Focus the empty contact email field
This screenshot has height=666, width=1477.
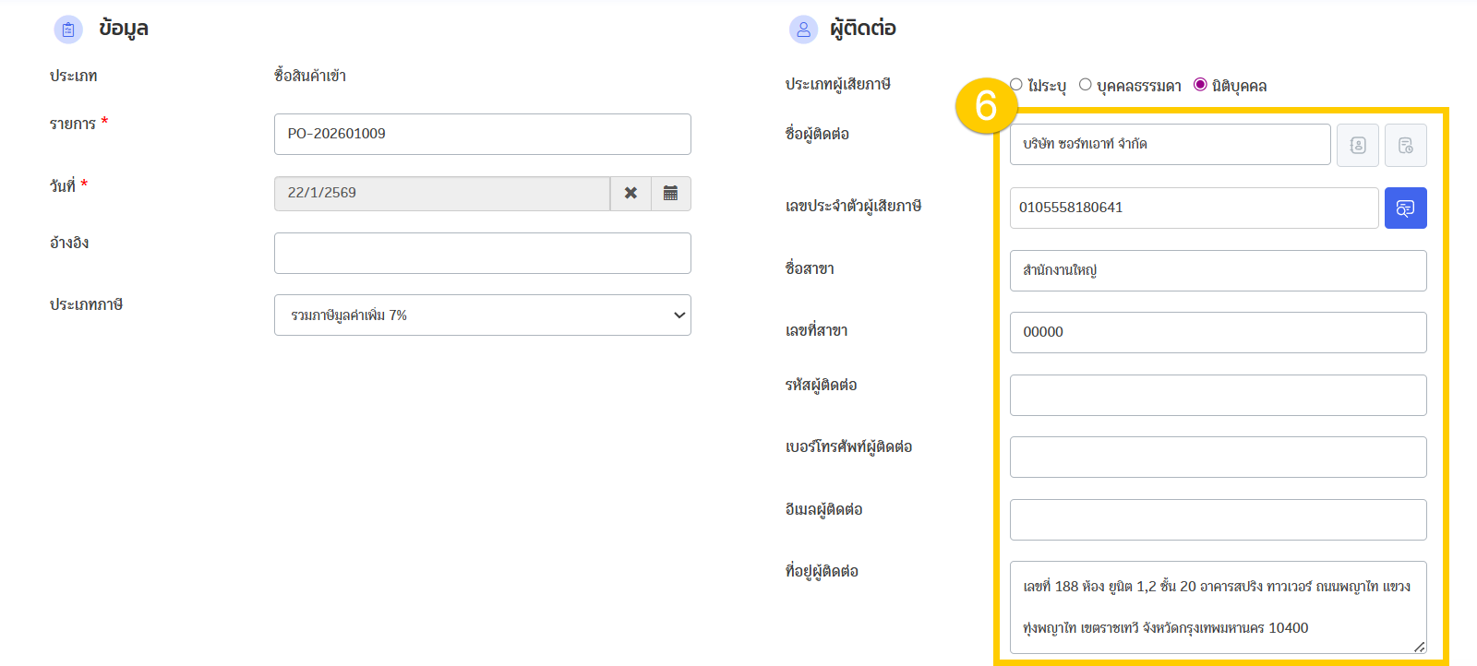[x=1218, y=520]
